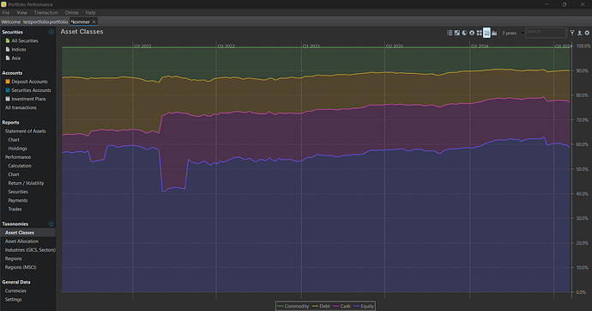Viewport: 592px width, 311px height.
Task: Switch to the testportfolio.portfolio tab
Action: (45, 22)
